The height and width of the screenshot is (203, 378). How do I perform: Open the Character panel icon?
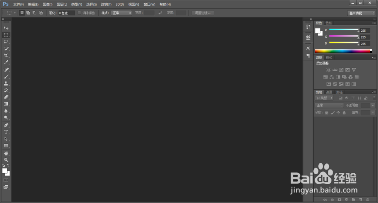point(308,48)
